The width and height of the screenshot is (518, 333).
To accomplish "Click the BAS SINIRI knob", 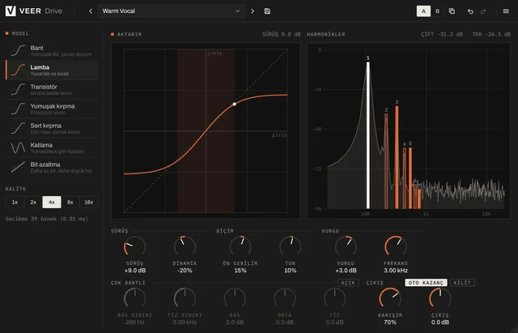I will click(x=135, y=299).
